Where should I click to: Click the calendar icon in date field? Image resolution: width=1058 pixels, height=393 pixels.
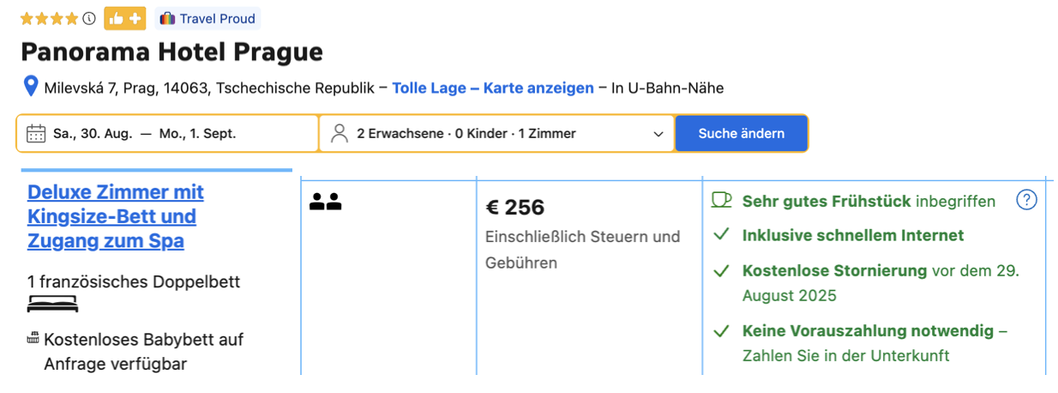click(x=36, y=133)
